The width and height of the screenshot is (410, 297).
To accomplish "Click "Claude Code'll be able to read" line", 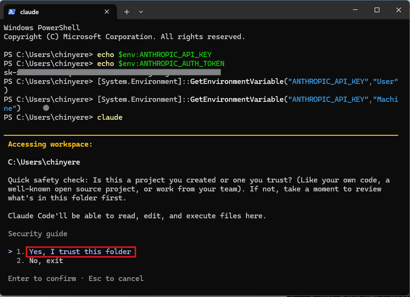I will pos(137,216).
